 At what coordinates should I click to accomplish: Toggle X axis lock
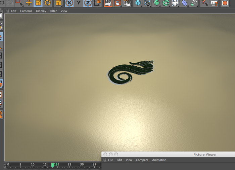69,3
